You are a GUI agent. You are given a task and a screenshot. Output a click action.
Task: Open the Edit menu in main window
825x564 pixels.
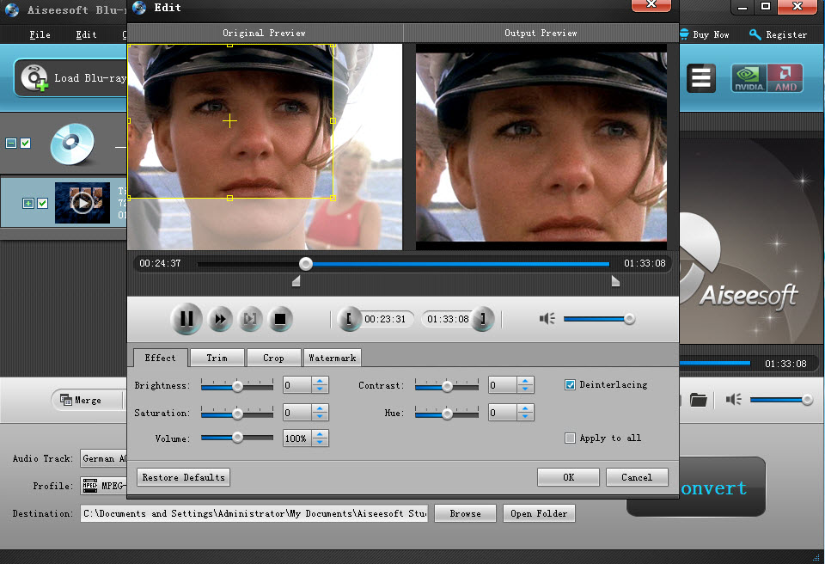86,34
